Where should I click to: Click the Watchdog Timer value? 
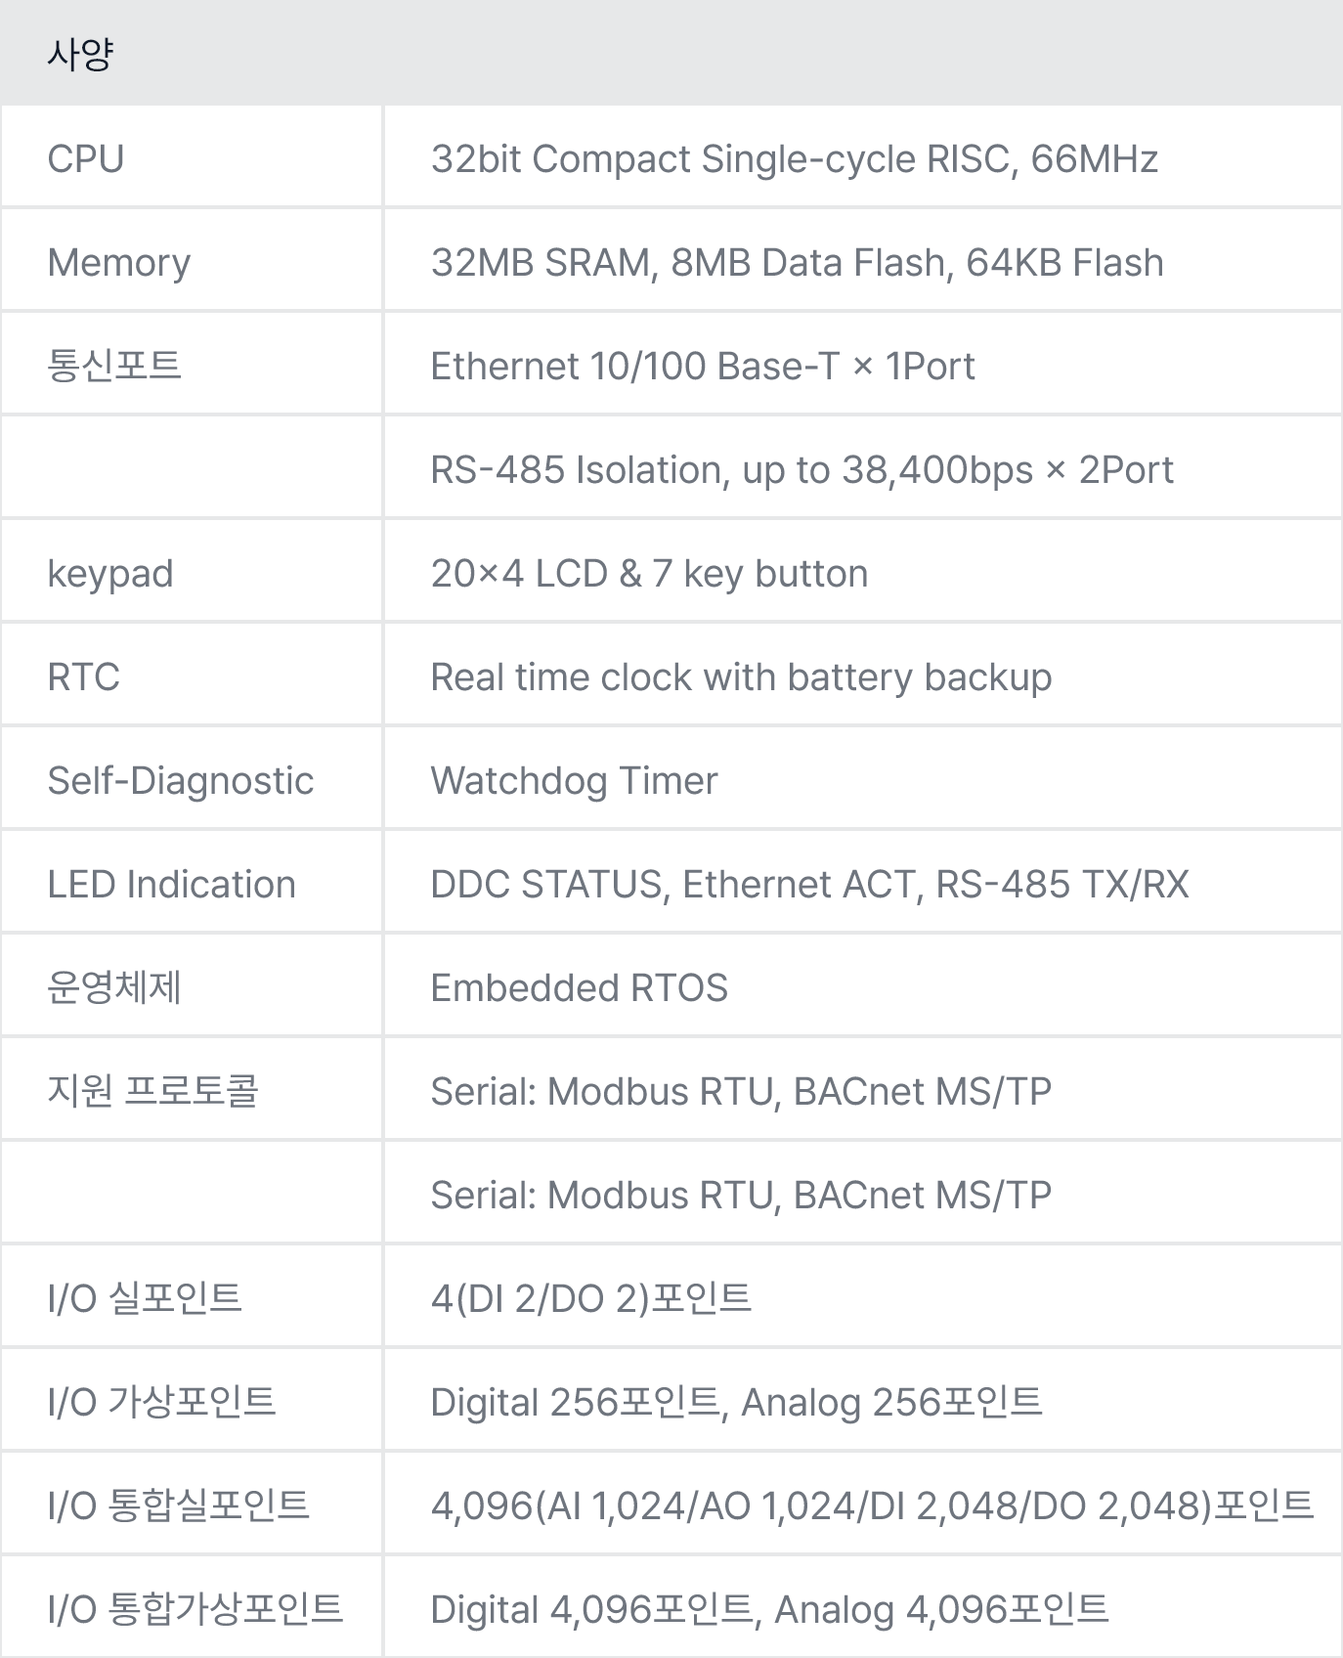[574, 780]
